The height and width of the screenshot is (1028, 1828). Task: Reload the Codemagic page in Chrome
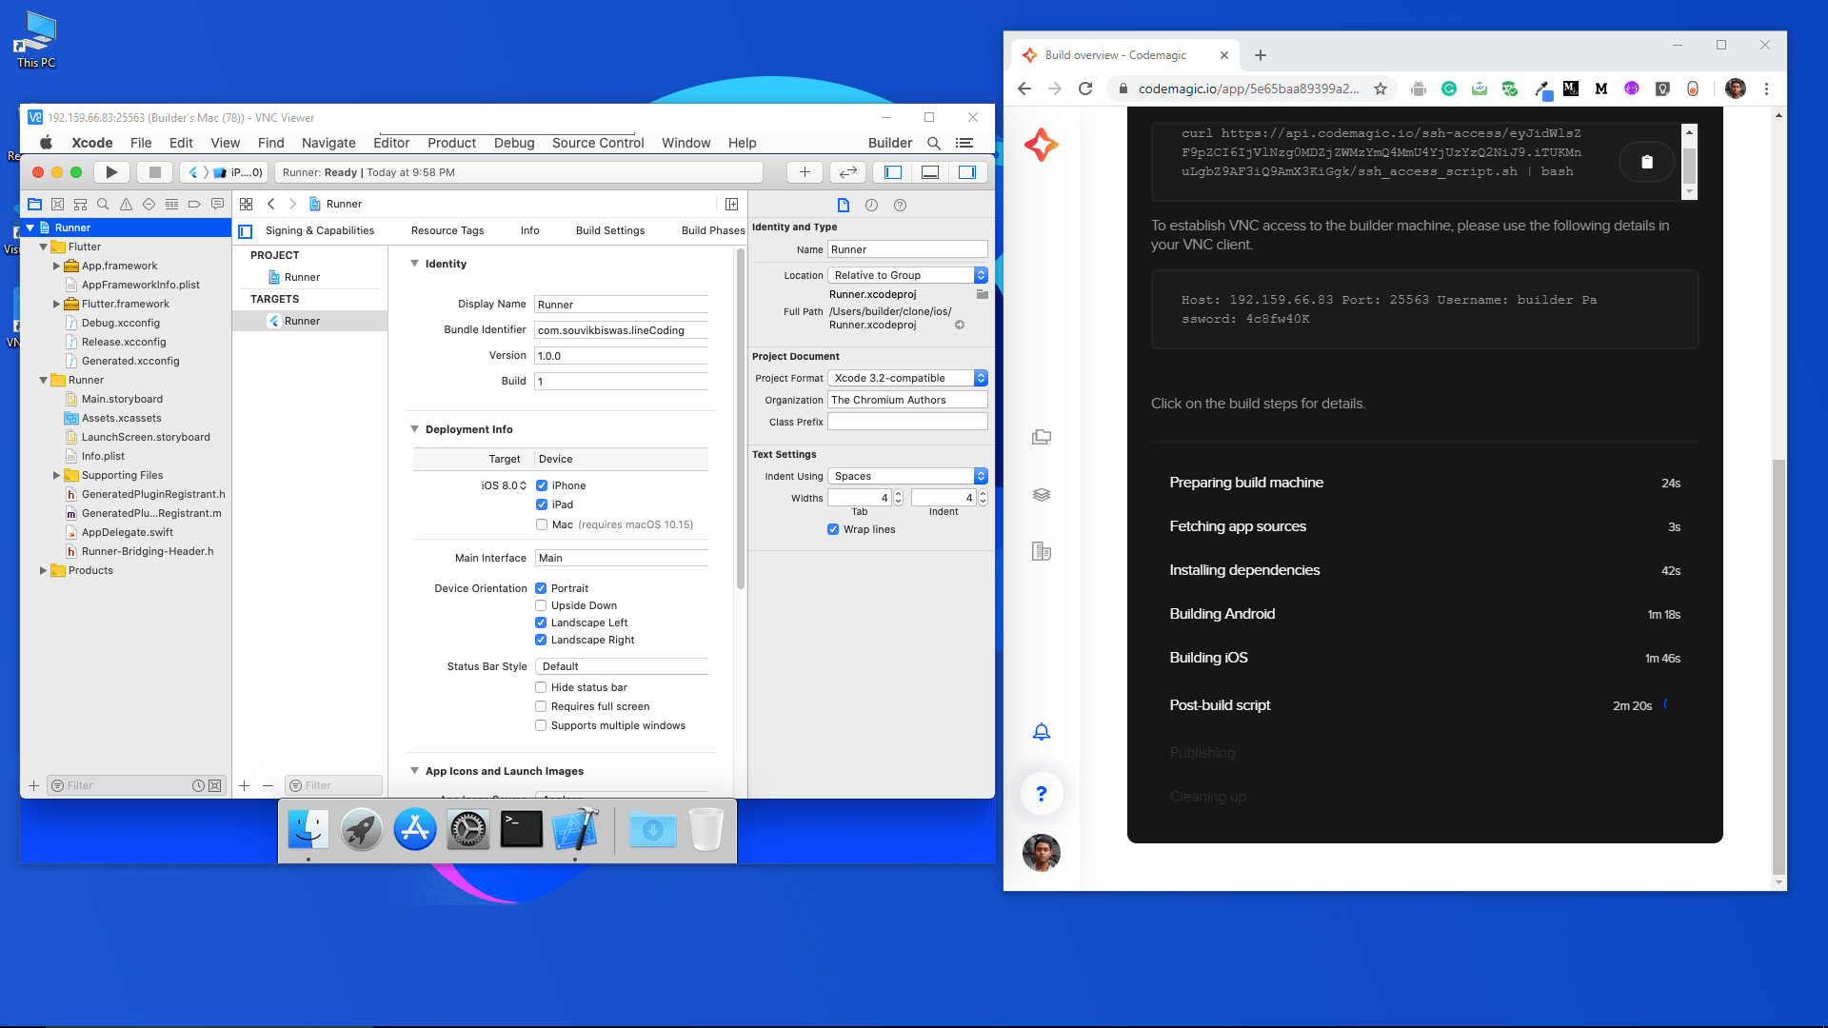pos(1084,89)
